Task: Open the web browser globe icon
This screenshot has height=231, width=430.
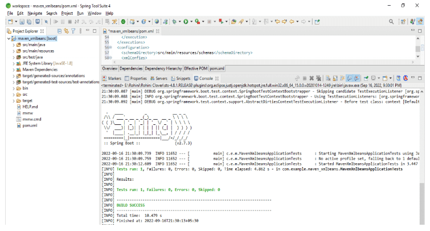Action: pos(157,22)
